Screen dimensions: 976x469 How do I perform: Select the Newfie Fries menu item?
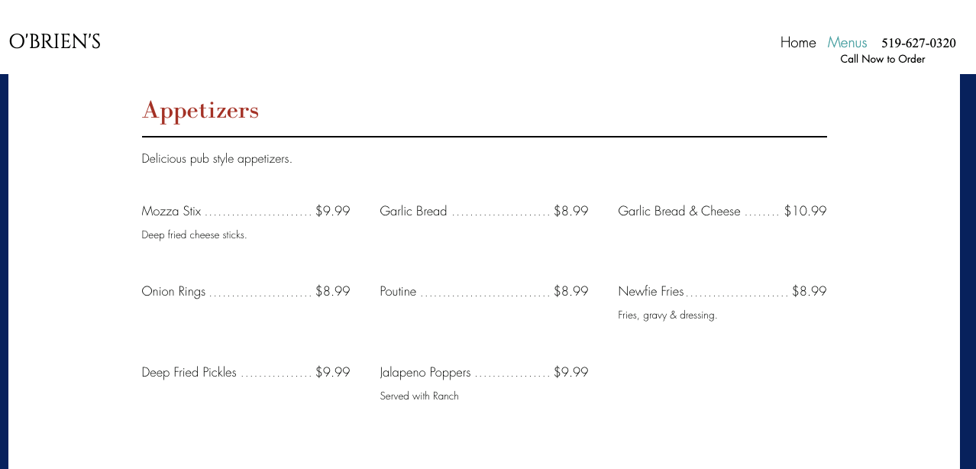651,292
